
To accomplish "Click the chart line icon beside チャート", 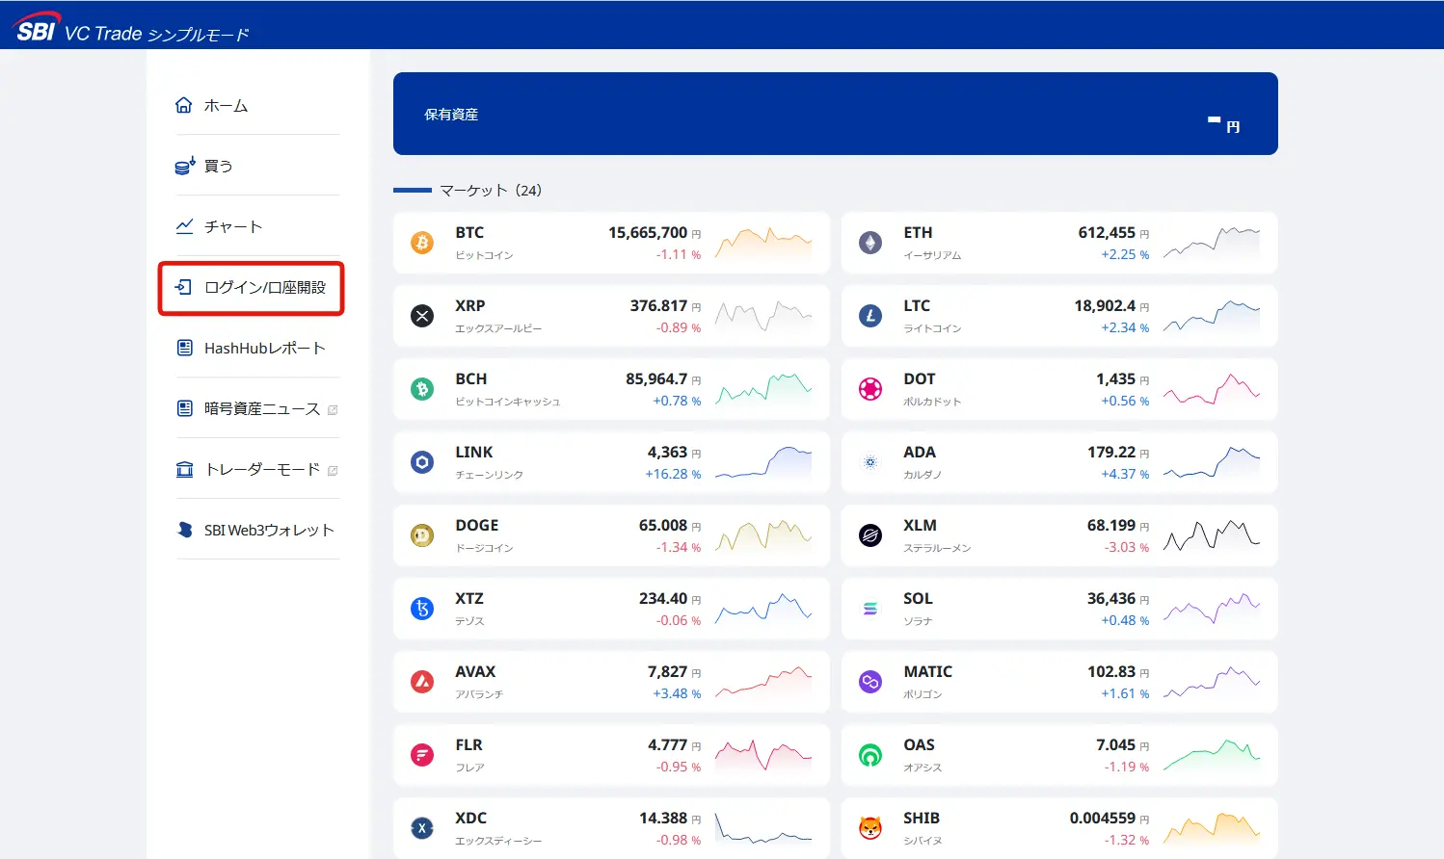I will click(x=184, y=226).
